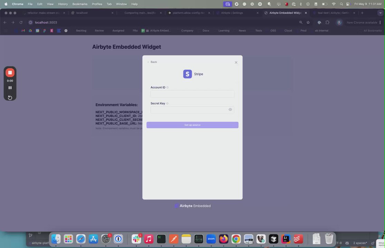The image size is (385, 248).
Task: Open the Google Drive bookmark icon
Action: (x=30, y=31)
